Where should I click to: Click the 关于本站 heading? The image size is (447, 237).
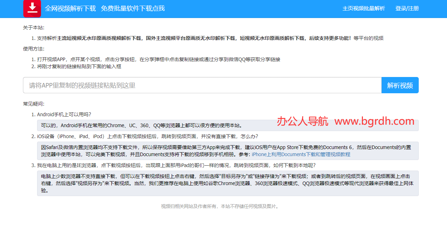(x=34, y=28)
